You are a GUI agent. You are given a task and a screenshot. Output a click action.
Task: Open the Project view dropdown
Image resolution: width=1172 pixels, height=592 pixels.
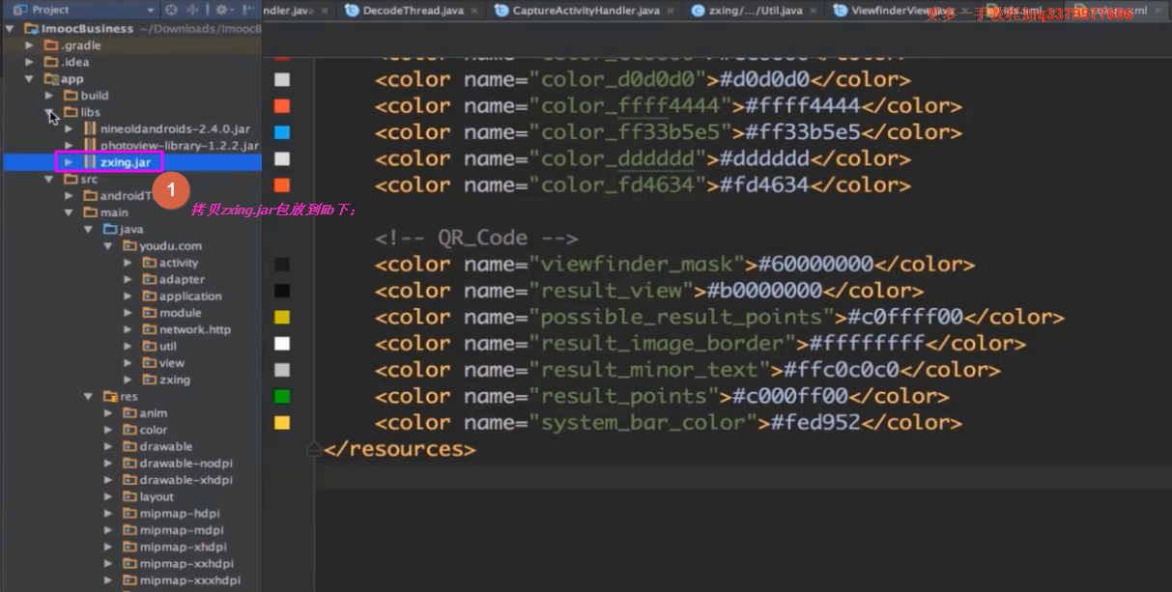(x=150, y=10)
